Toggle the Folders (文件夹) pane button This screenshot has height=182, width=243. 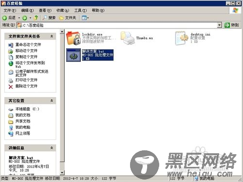pos(68,18)
